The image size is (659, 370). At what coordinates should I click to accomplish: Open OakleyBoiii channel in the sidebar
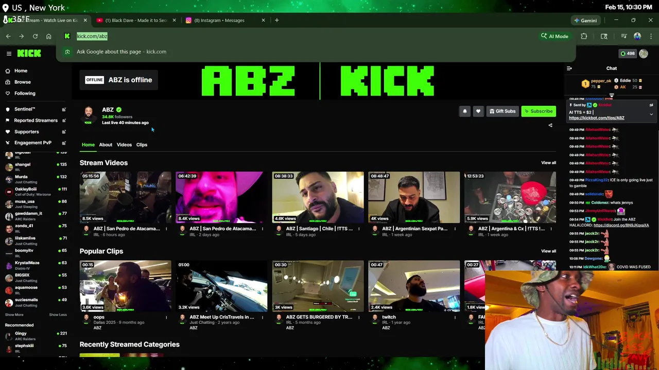[36, 192]
